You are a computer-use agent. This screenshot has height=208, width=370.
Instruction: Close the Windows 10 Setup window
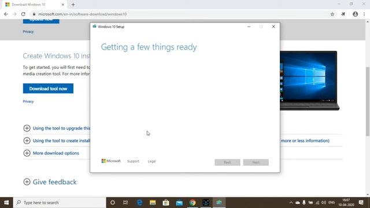click(273, 27)
